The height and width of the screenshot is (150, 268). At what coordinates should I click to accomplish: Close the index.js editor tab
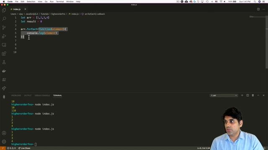25,9
